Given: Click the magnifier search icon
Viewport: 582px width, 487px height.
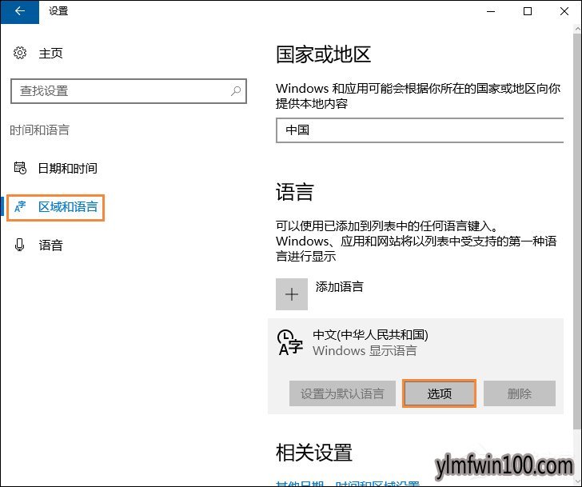Looking at the screenshot, I should click(x=236, y=91).
